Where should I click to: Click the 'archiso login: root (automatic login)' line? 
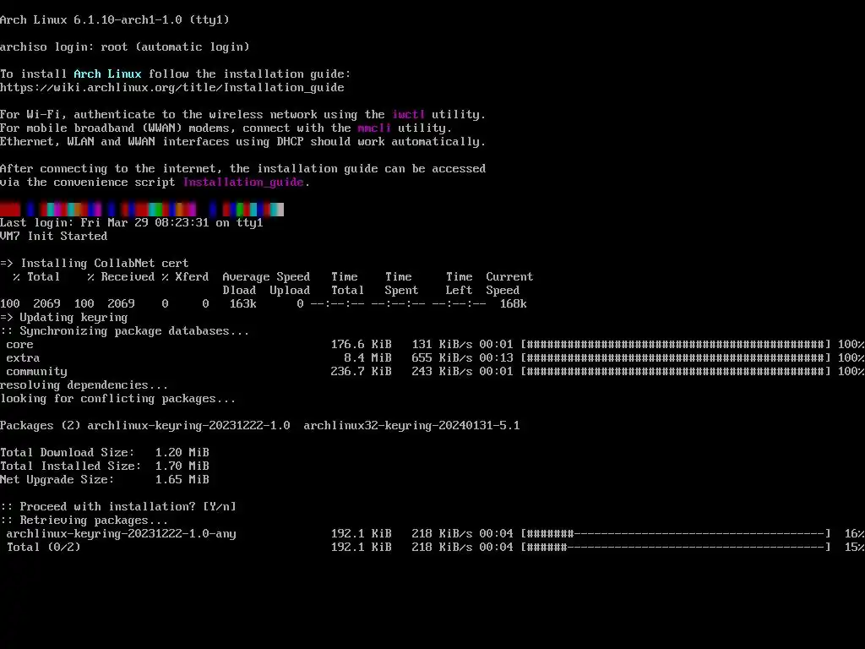tap(125, 47)
